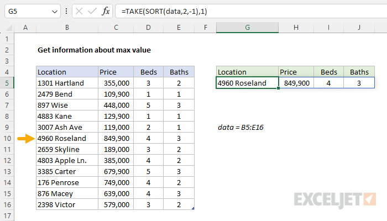Select price cell '579,000'

[116, 205]
